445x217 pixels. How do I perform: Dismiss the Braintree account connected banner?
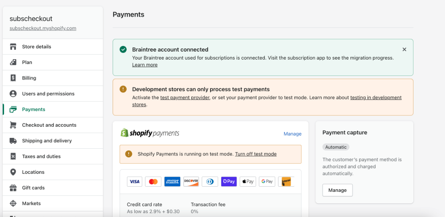click(x=404, y=50)
